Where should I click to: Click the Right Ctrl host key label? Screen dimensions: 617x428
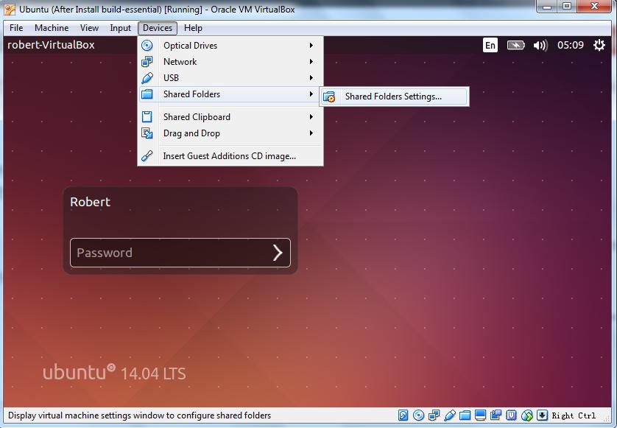[574, 415]
